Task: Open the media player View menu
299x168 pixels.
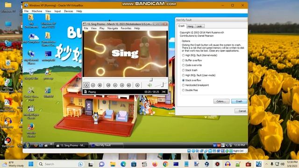Action: coord(93,28)
